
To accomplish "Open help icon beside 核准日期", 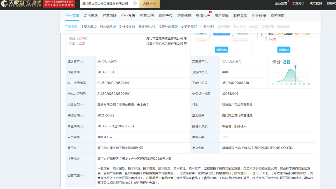I will click(x=82, y=115).
